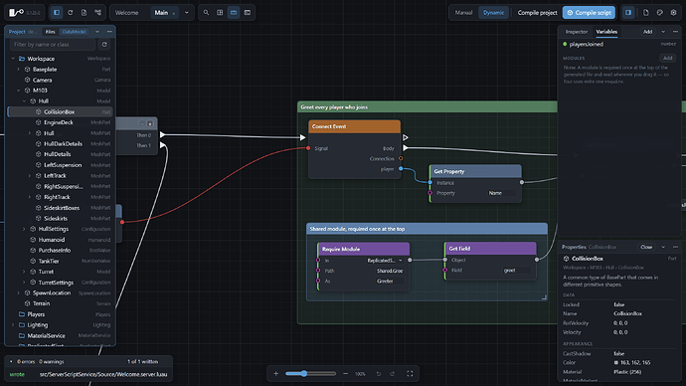
Task: Open Project panel dropdown chevron
Action: point(97,32)
